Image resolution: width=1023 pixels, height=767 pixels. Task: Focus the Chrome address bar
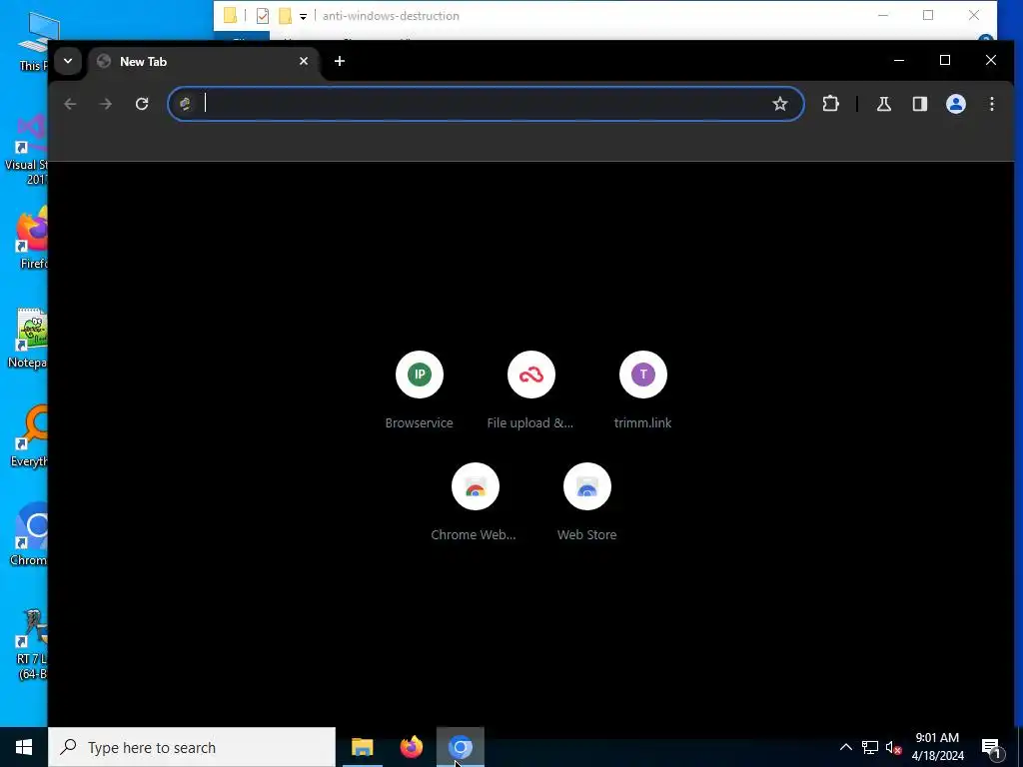(x=486, y=104)
